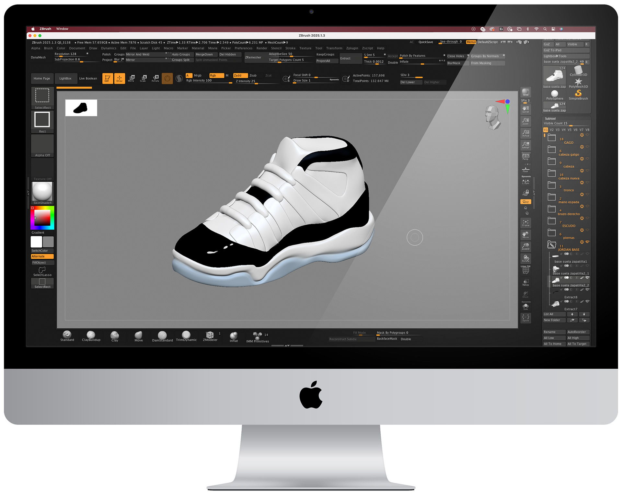This screenshot has height=496, width=622.
Task: Expand the tronco folder
Action: 552,185
